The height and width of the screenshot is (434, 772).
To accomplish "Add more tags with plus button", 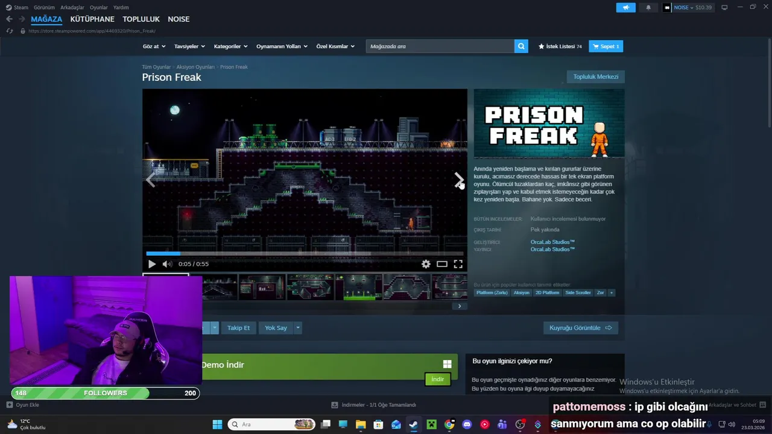I will (x=611, y=293).
